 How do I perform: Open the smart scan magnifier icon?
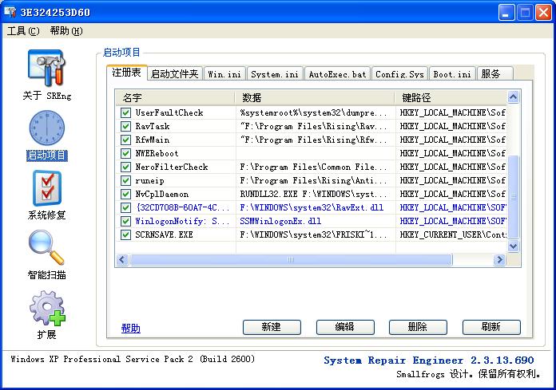click(x=46, y=247)
